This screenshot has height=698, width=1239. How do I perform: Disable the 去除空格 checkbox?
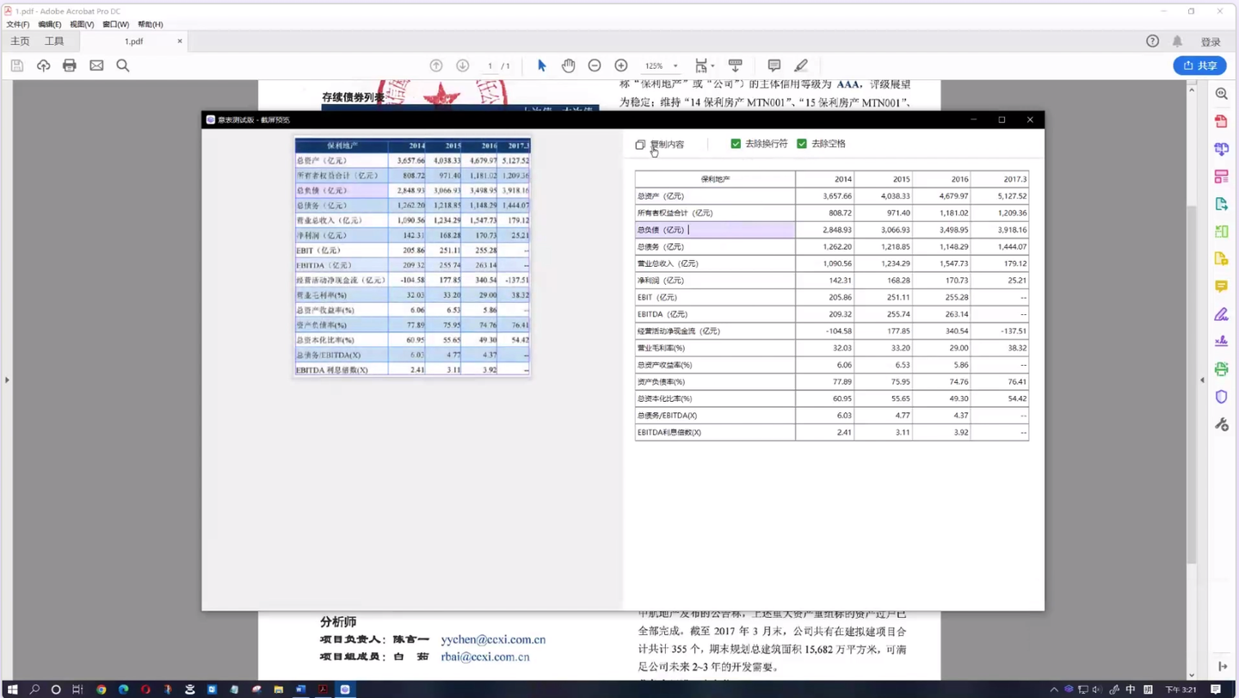pos(802,144)
